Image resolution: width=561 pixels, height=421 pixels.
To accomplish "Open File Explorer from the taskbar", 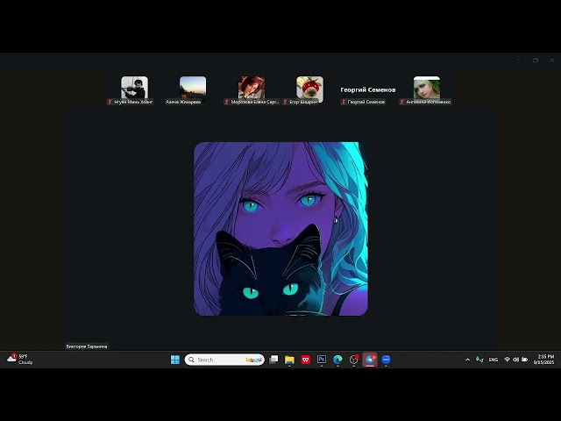I will 289,360.
